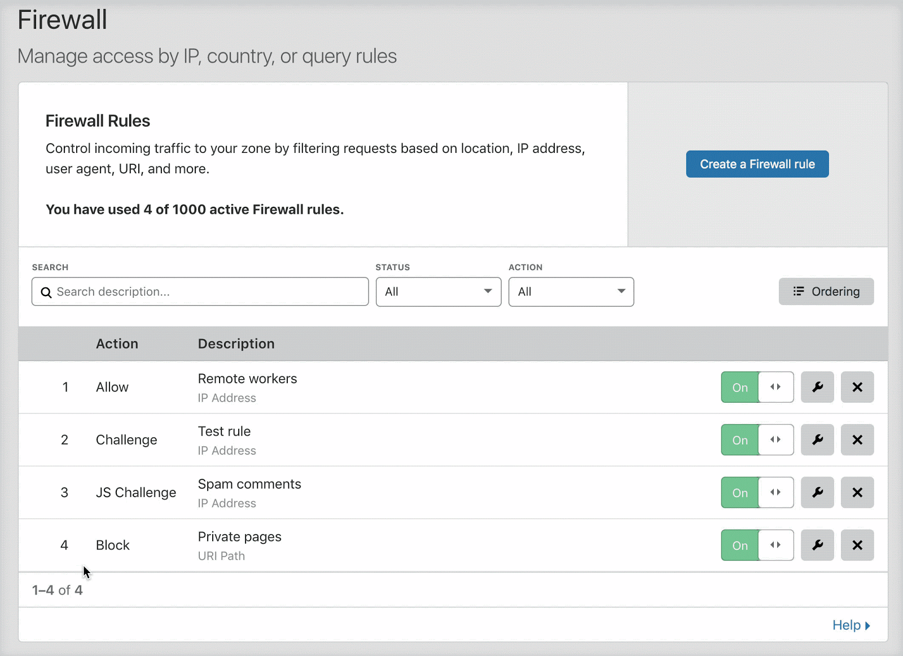Create a Firewall rule
Image resolution: width=903 pixels, height=656 pixels.
coord(757,164)
